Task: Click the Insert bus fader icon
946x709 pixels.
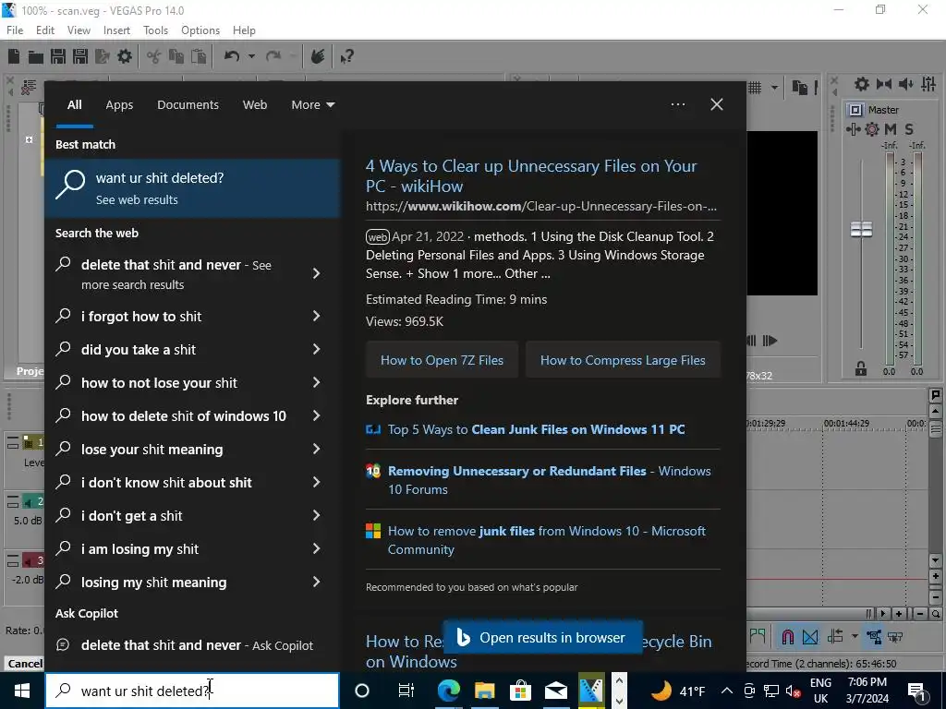Action: click(x=853, y=129)
